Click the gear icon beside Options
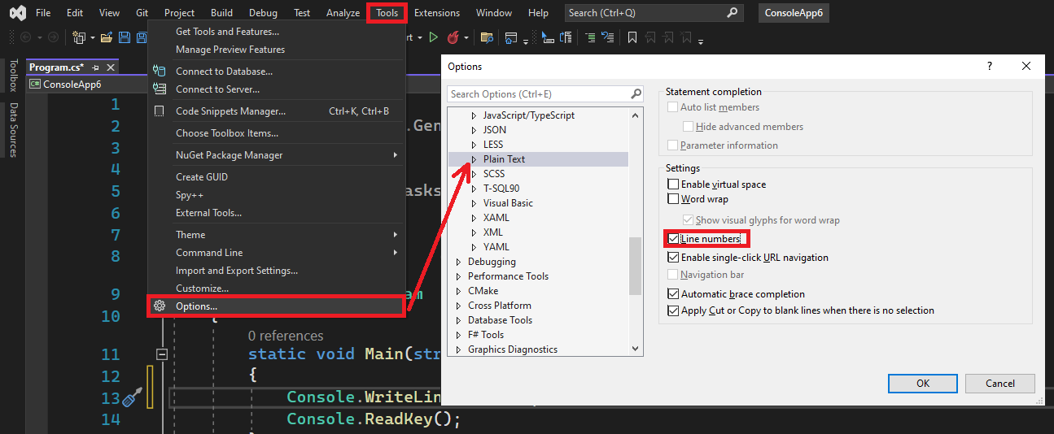The width and height of the screenshot is (1054, 434). 160,306
